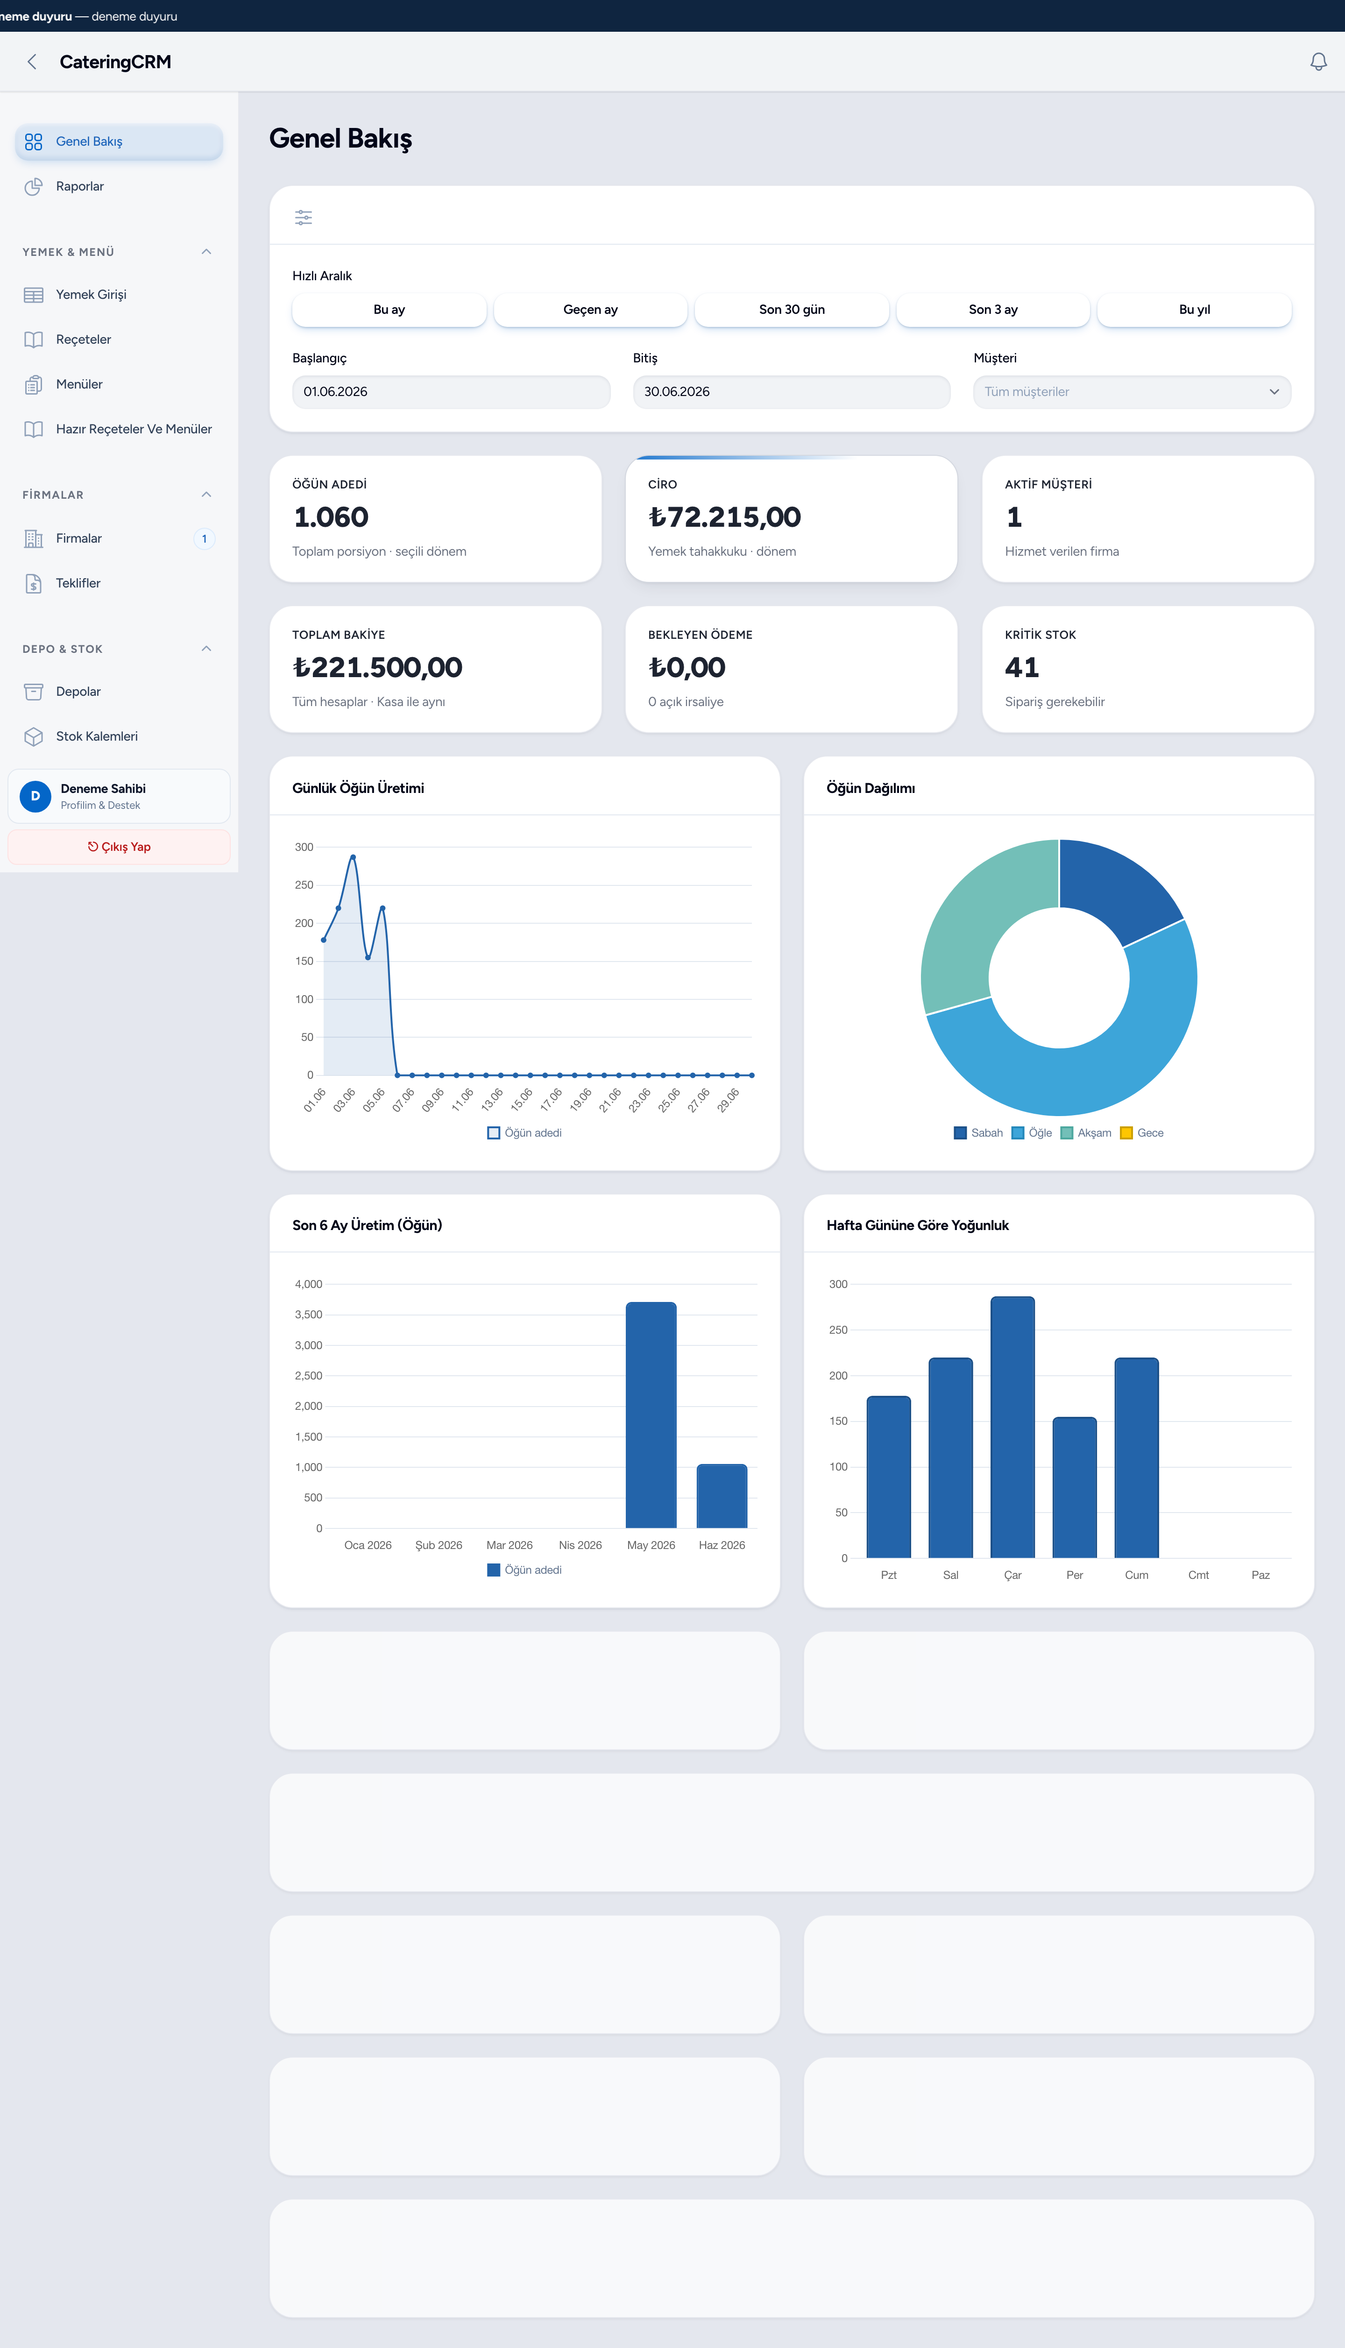The width and height of the screenshot is (1345, 2348).
Task: Open the Aktif Müşteri stat card
Action: tap(1147, 519)
